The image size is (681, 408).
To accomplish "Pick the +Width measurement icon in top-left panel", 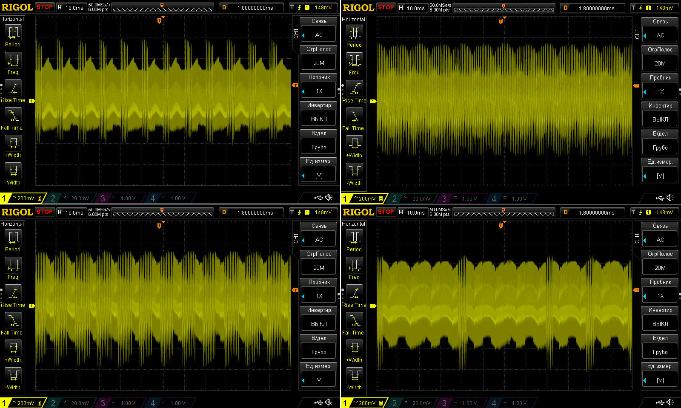I will pos(13,143).
